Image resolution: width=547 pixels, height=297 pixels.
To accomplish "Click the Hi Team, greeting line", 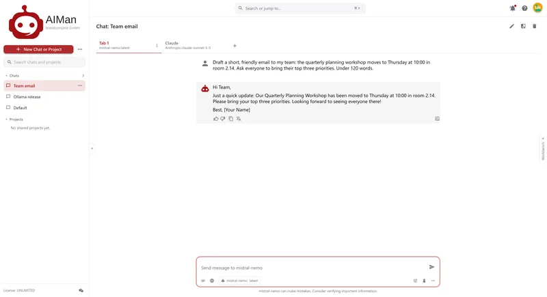I will (x=222, y=87).
